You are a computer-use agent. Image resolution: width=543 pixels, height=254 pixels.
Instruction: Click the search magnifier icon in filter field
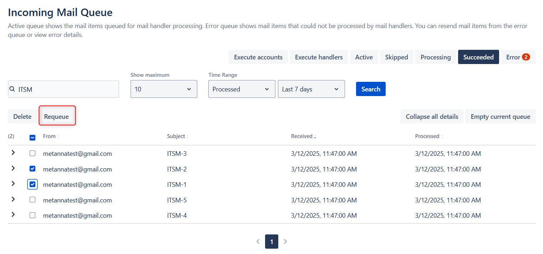(x=12, y=89)
